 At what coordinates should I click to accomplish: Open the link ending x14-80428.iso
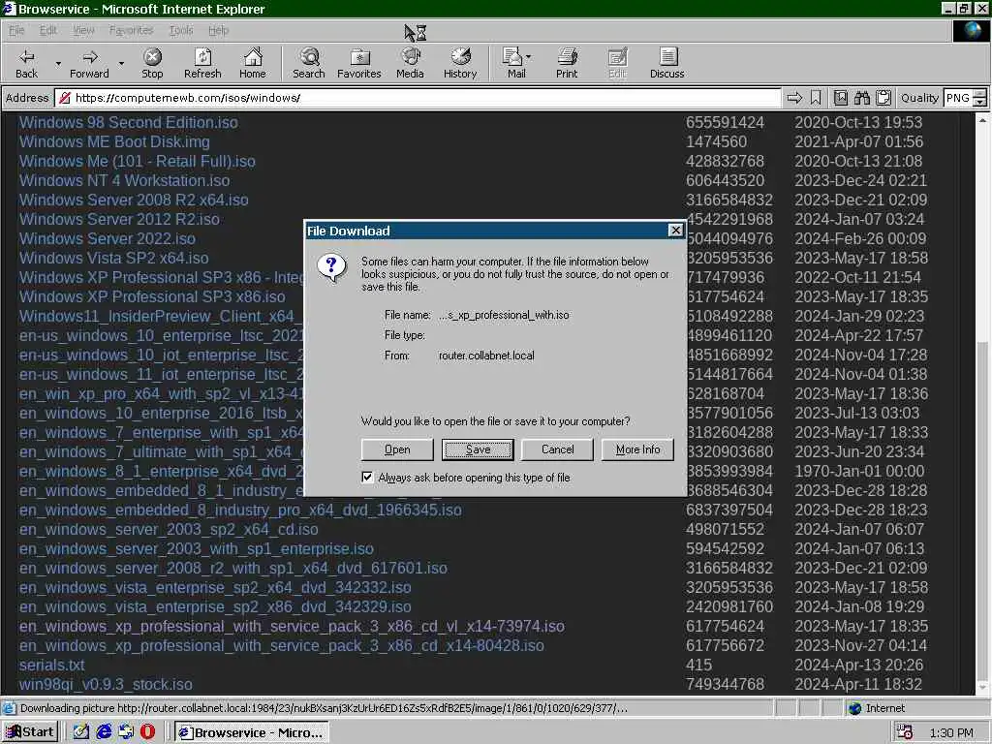282,645
